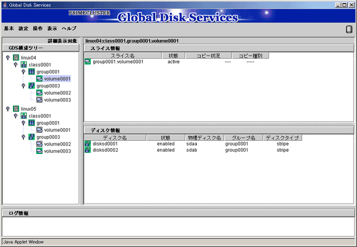
Task: Click the linux04 node icon in tree
Action: click(x=16, y=58)
